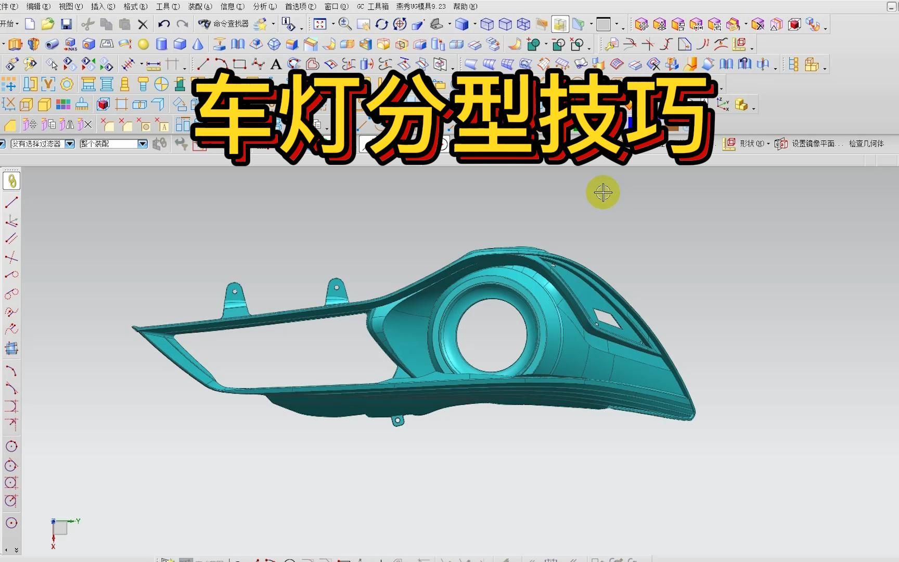Open an existing part file
The width and height of the screenshot is (899, 562).
click(48, 24)
